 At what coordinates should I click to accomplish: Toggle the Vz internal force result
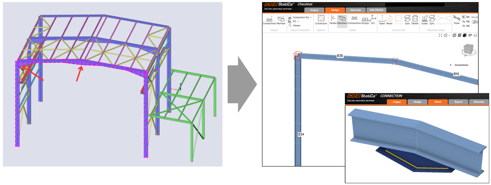pos(464,26)
